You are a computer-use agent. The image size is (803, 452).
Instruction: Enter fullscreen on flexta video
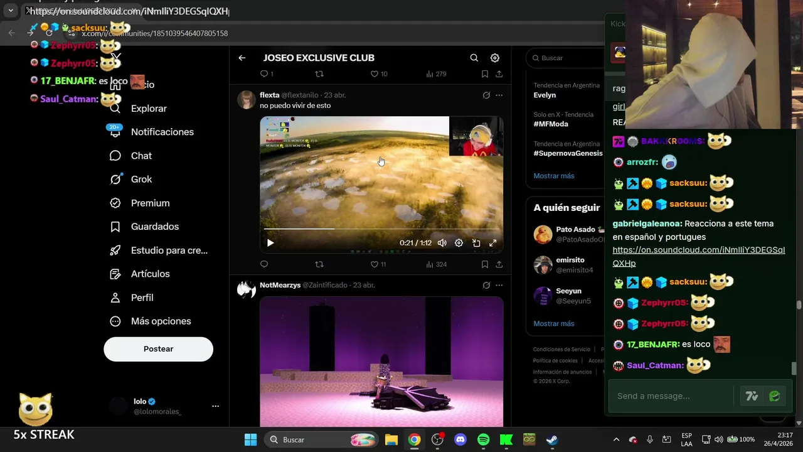[493, 243]
